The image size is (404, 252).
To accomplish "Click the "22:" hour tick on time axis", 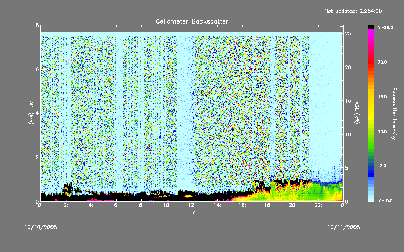I will [x=318, y=205].
